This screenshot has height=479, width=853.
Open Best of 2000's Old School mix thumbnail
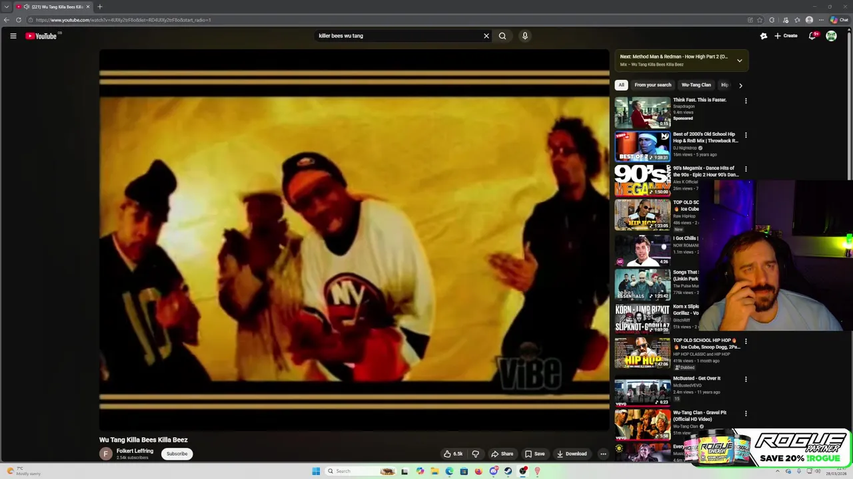point(642,146)
